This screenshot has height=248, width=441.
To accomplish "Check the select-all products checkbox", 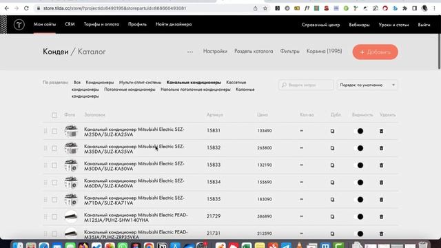I will coord(54,115).
